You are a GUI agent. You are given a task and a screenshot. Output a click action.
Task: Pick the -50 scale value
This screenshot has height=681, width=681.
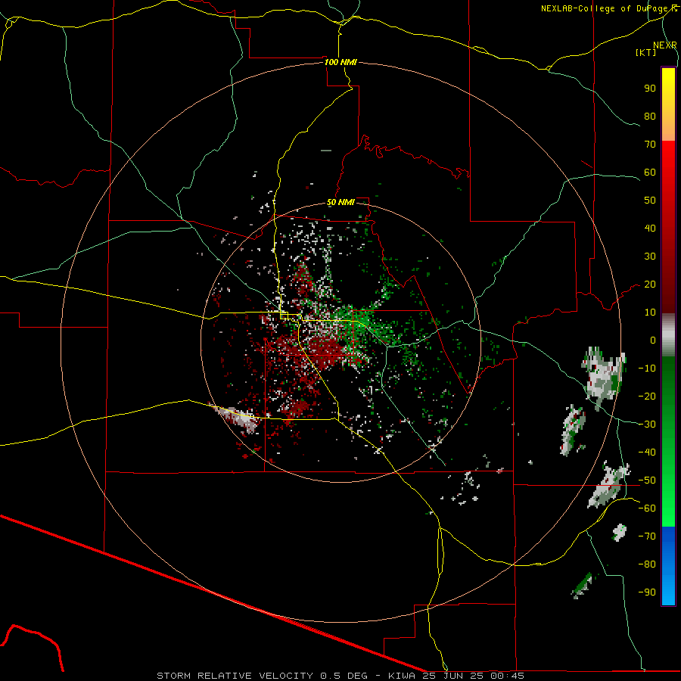click(x=647, y=480)
